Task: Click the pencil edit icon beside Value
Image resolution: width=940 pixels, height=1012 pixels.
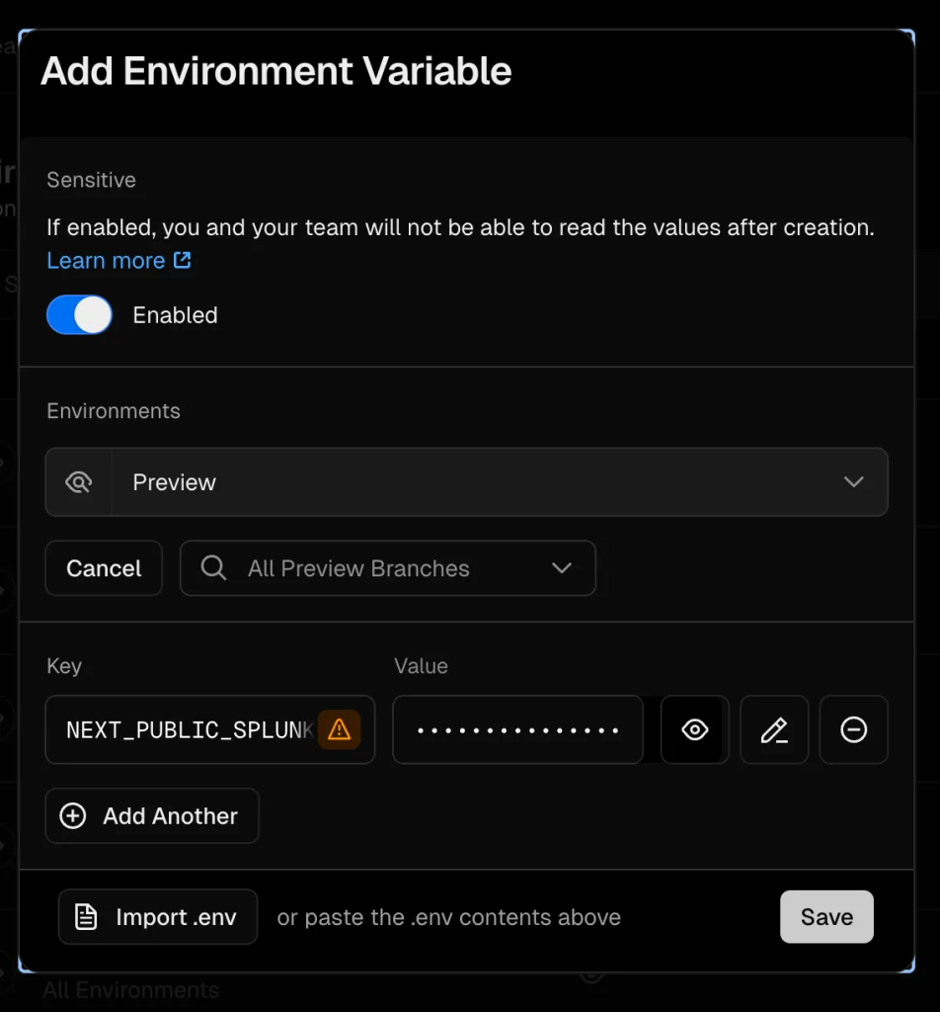Action: click(774, 730)
